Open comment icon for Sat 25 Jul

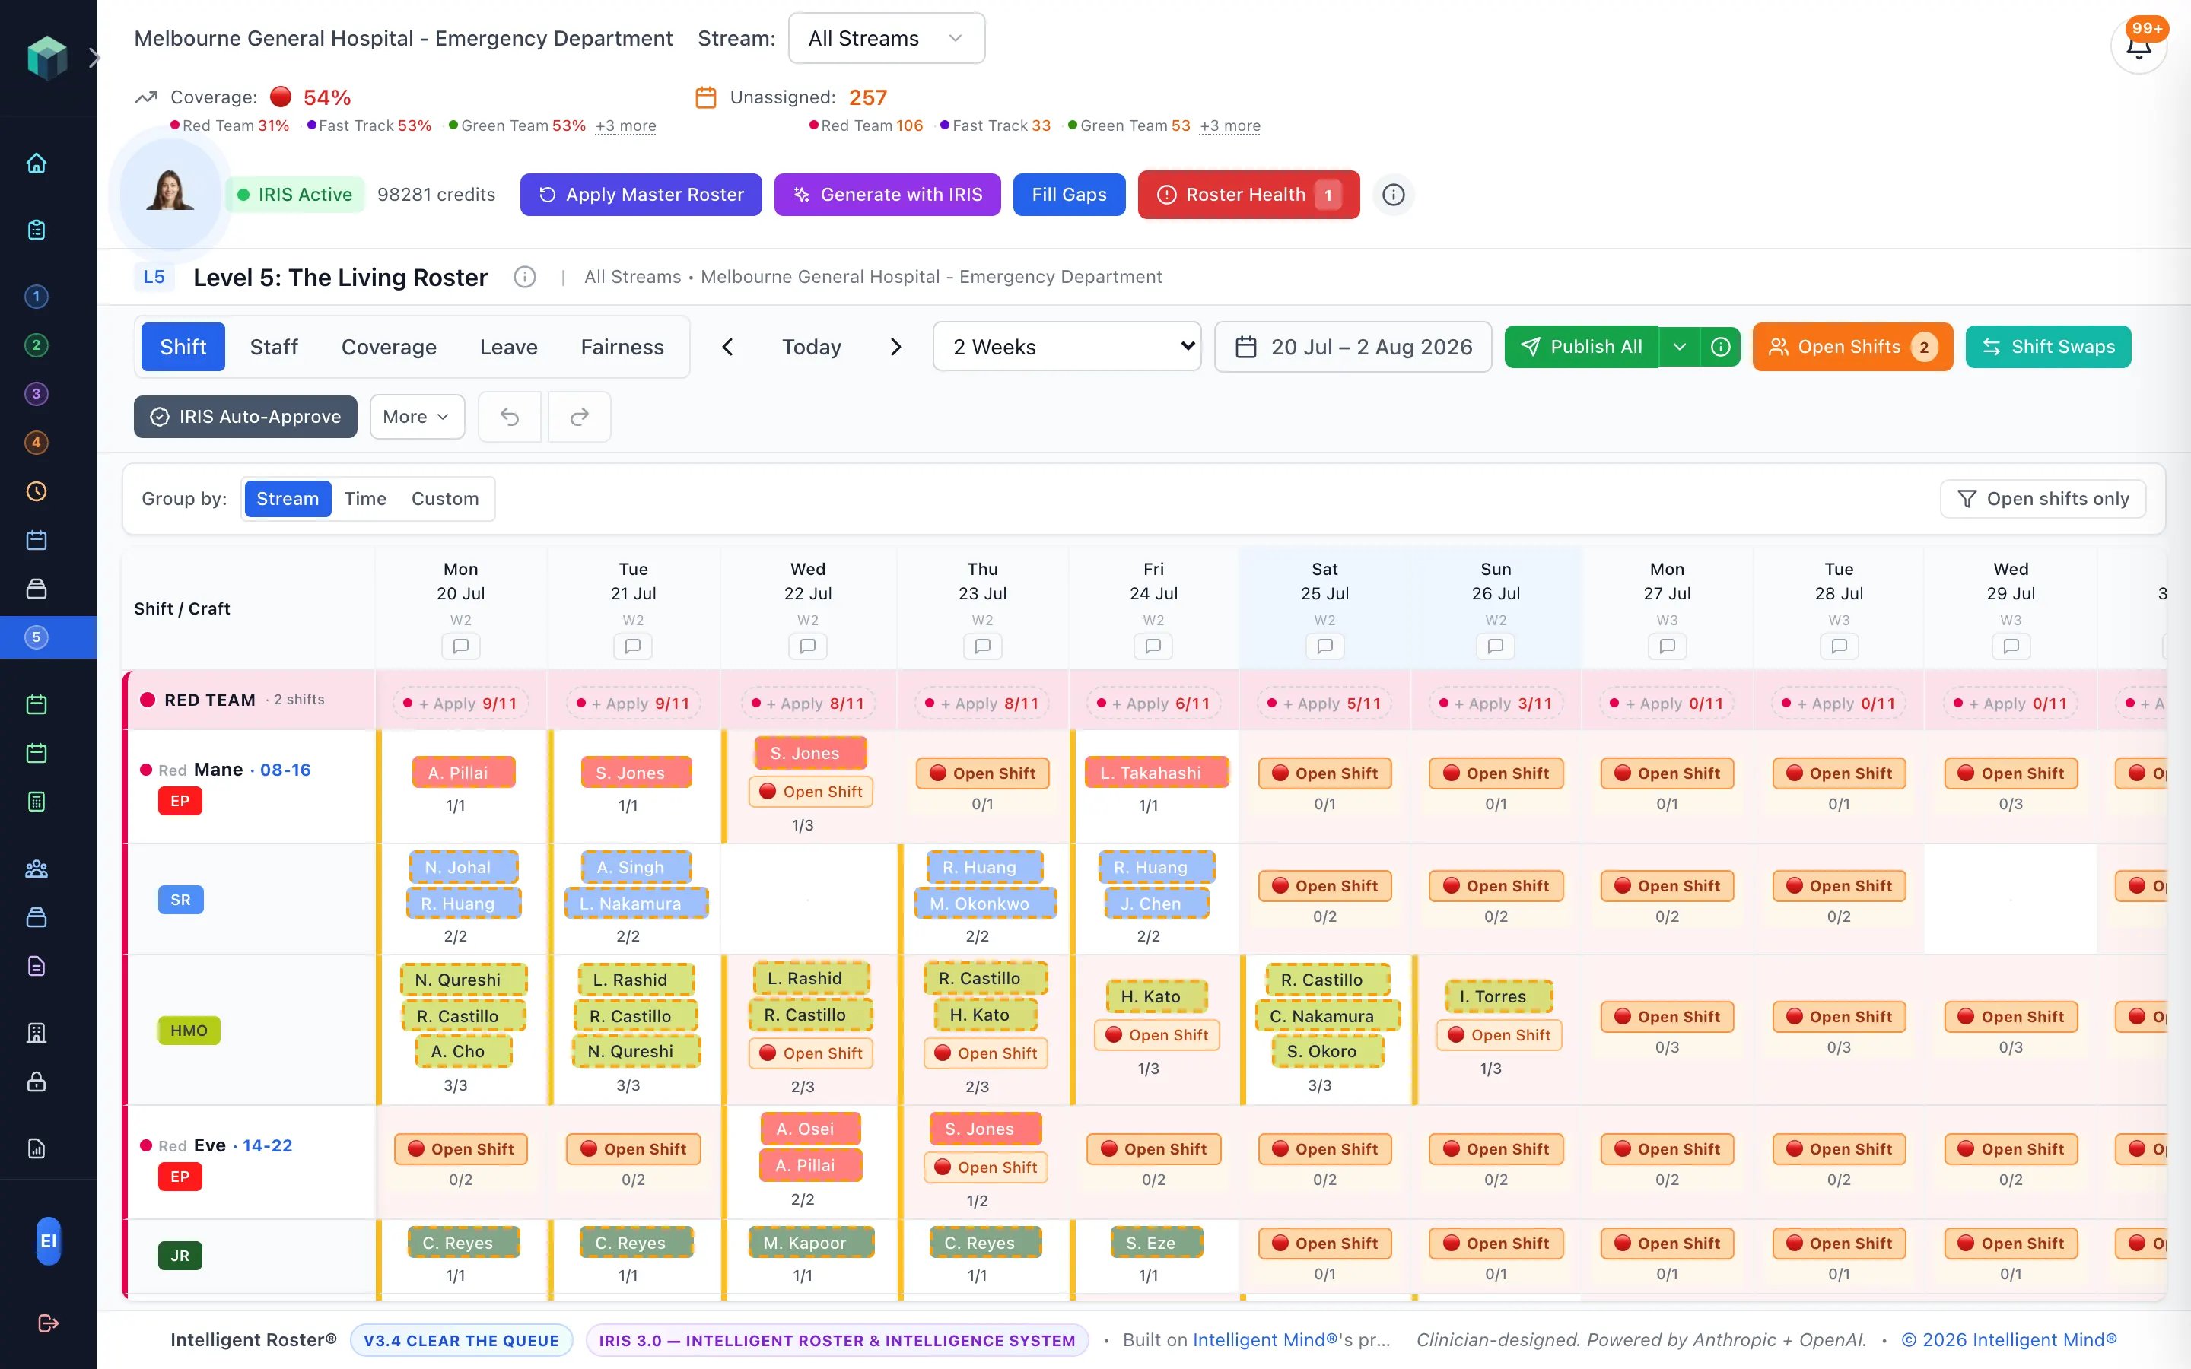coord(1324,646)
